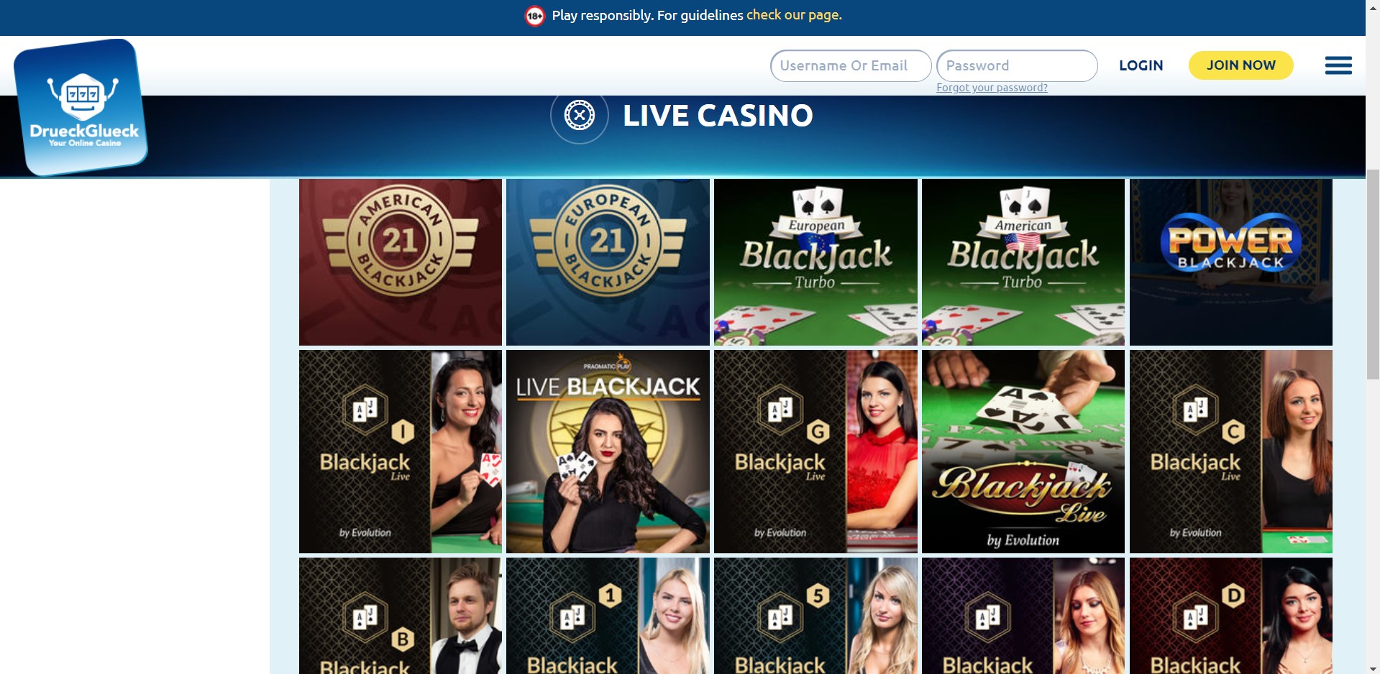Open Blackjack Live by Evolution green table tile
This screenshot has width=1380, height=674.
tap(1023, 451)
